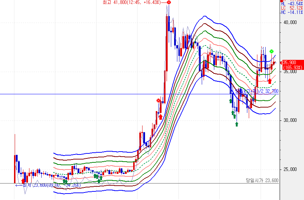Viewport: 304px width, 200px height.
Task: Click the 최고 41,800(12:45, +16.43%) label
Action: (132, 3)
